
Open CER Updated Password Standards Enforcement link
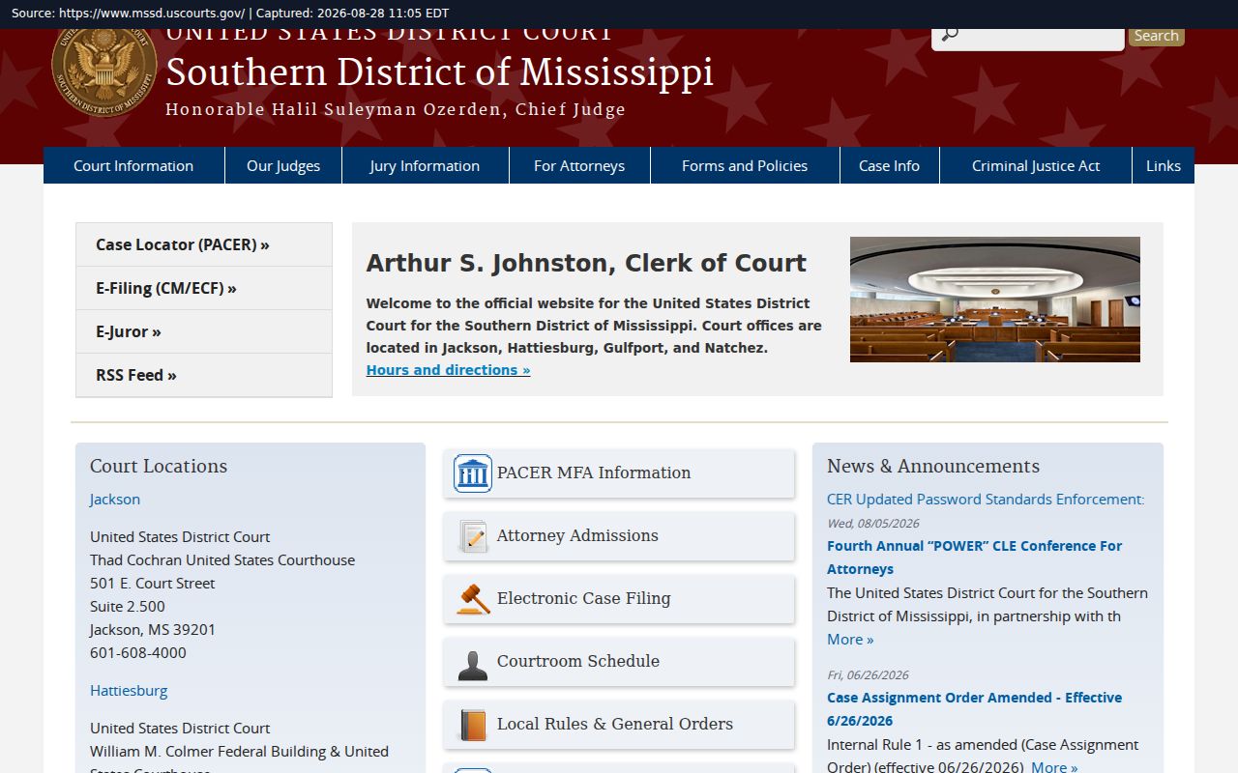pyautogui.click(x=986, y=499)
